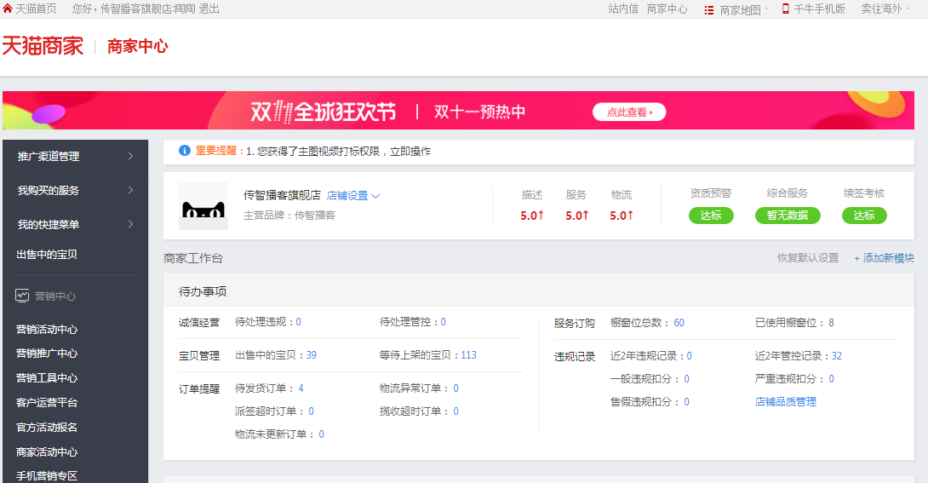This screenshot has width=928, height=483.
Task: Click the 天猫首页 link
Action: click(36, 9)
